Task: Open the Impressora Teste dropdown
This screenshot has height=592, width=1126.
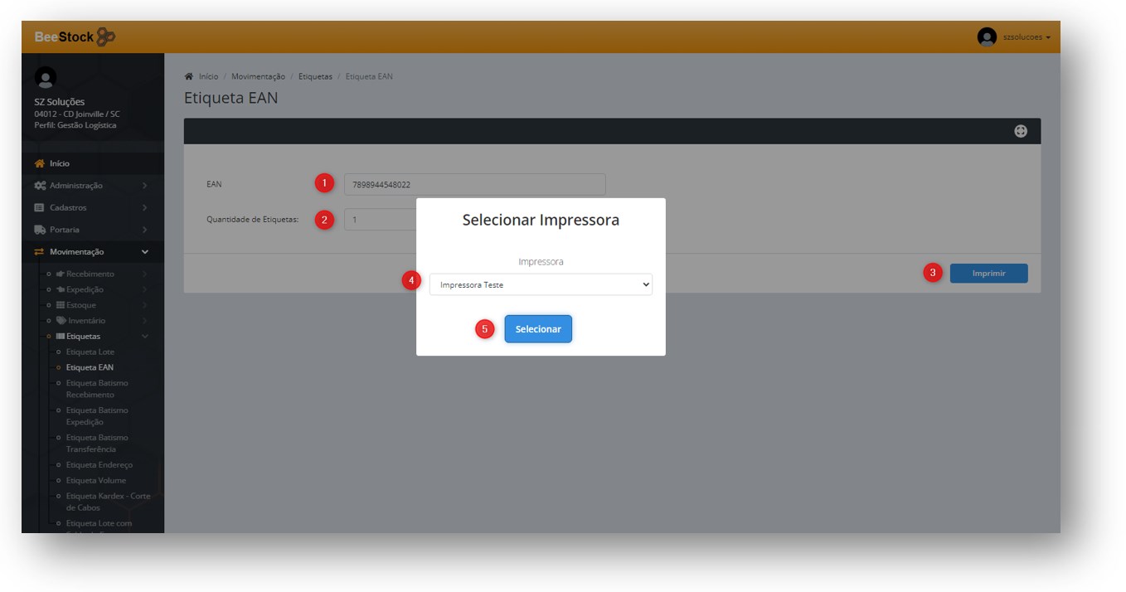Action: (x=541, y=284)
